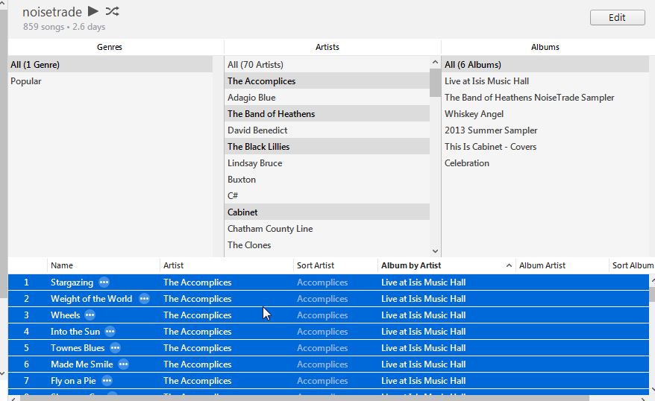Open options for Fly on a Pie
The image size is (655, 401).
coord(107,381)
